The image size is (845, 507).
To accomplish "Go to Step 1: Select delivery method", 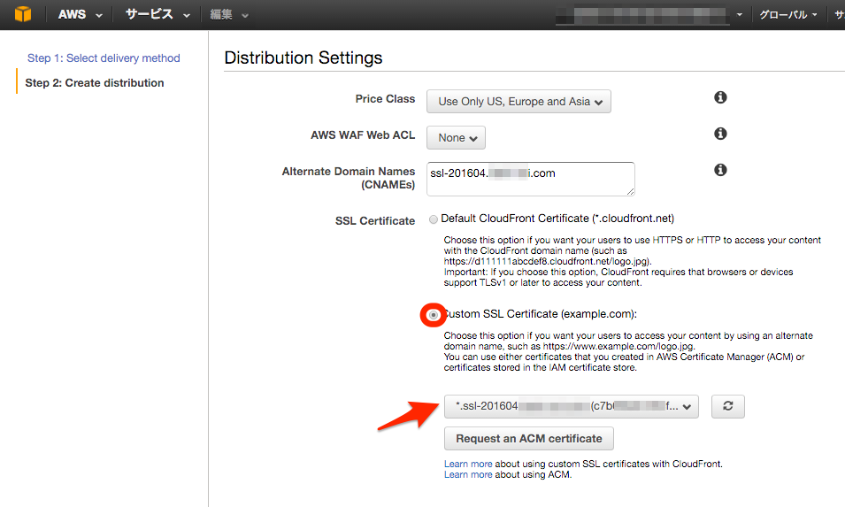I will point(104,58).
